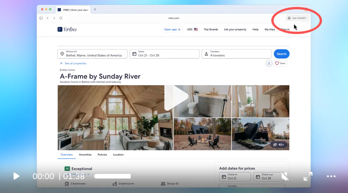This screenshot has width=348, height=193.
Task: Click the share icon next to Save
Action: 269,63
